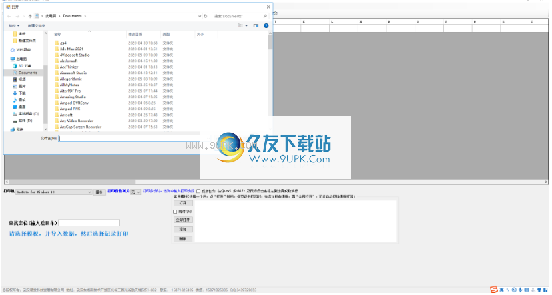Open 组织 organize menu dropdown

tap(14, 26)
